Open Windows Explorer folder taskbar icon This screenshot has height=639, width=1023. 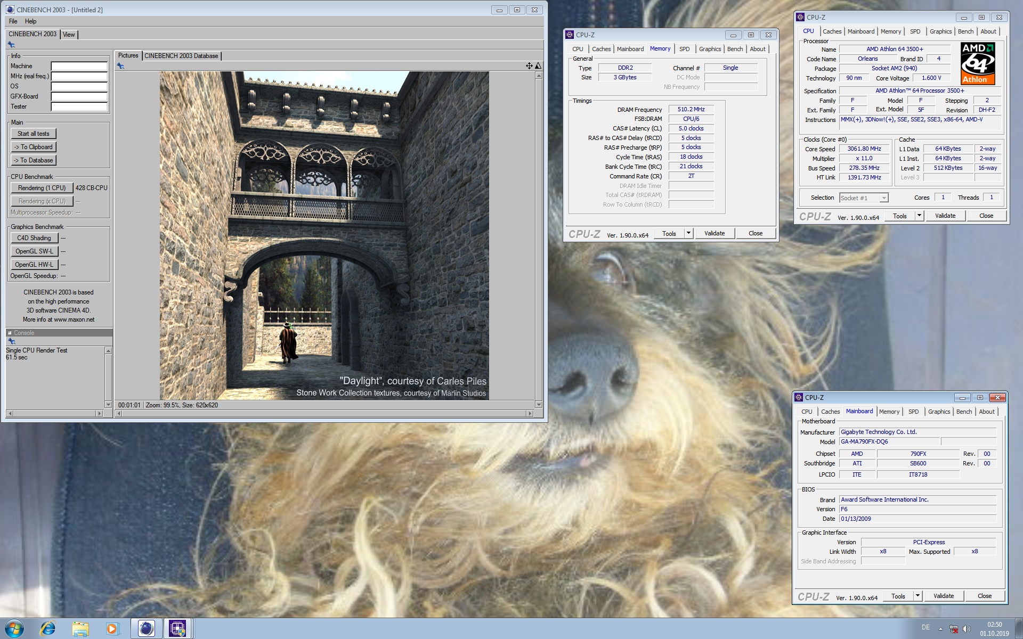pyautogui.click(x=80, y=629)
